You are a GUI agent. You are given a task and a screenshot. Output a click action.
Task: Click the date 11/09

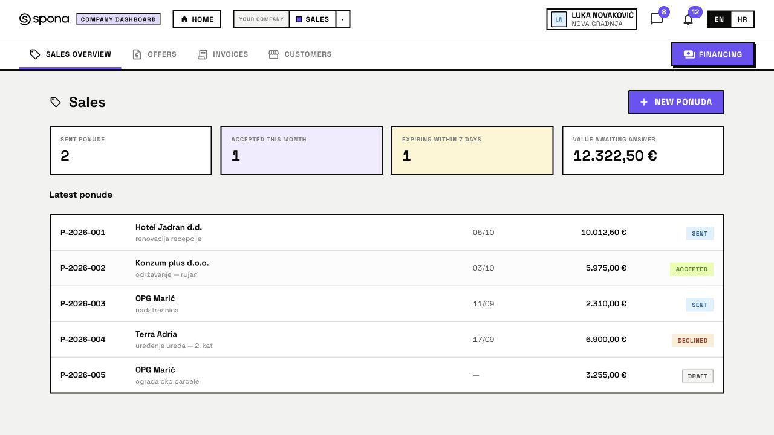pos(483,304)
